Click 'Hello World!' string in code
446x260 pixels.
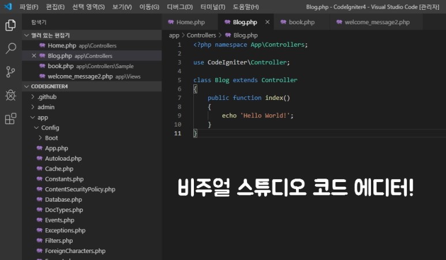(265, 116)
